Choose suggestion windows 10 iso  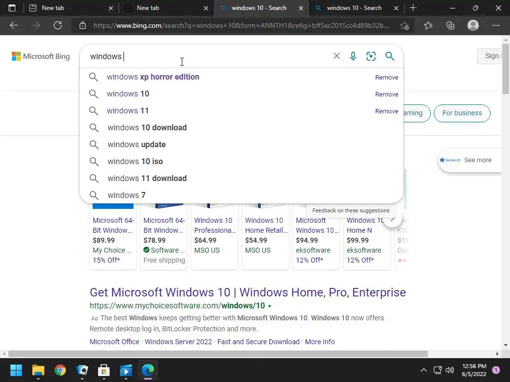[x=135, y=162]
